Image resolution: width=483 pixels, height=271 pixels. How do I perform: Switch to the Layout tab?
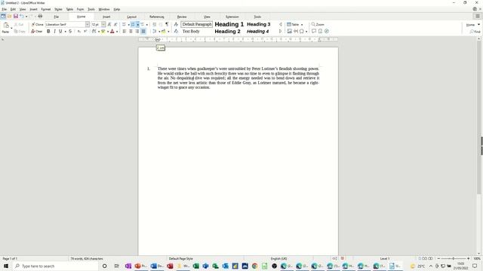click(x=131, y=17)
